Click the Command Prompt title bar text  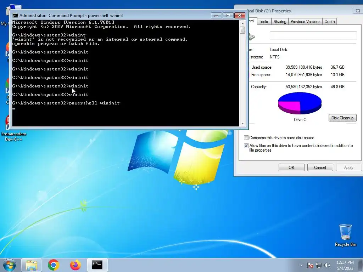[71, 16]
